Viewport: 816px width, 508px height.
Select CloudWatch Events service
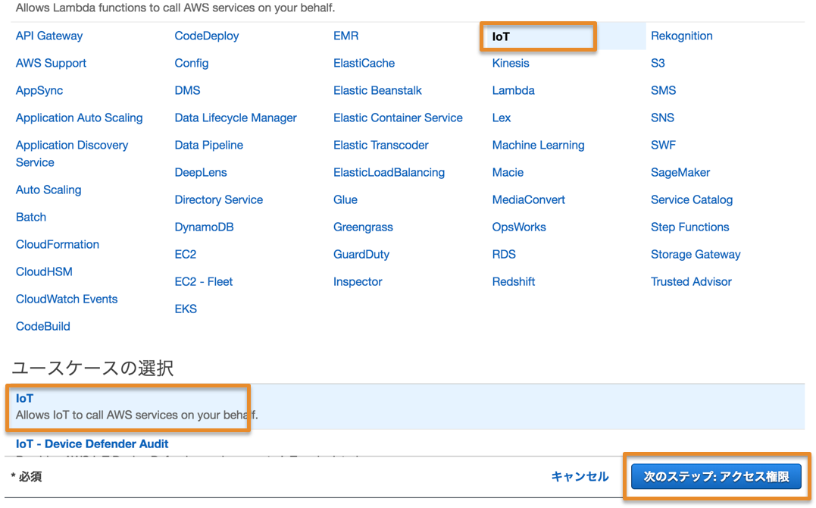tap(67, 299)
